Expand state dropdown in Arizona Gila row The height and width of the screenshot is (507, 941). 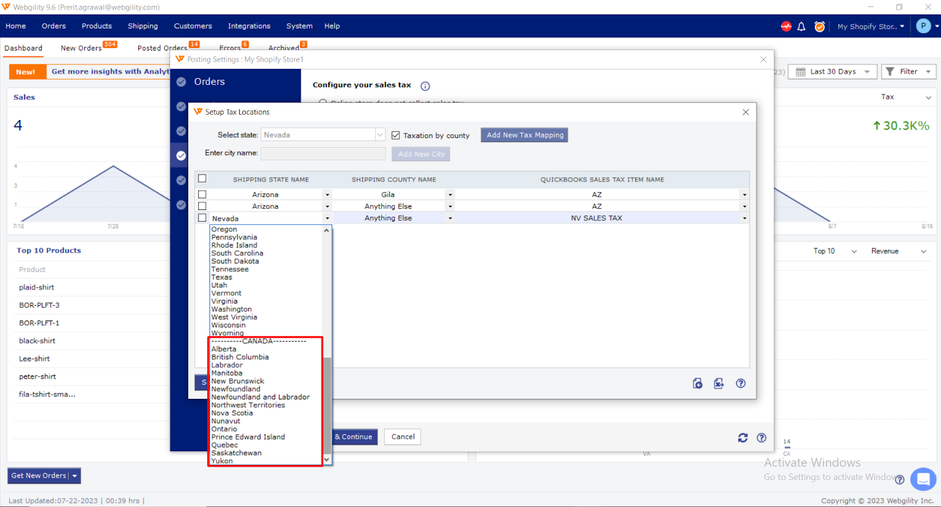click(328, 195)
